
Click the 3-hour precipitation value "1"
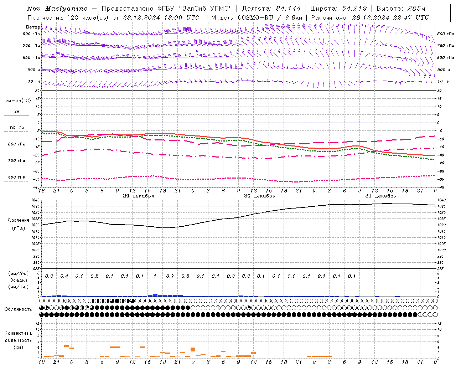(155, 276)
